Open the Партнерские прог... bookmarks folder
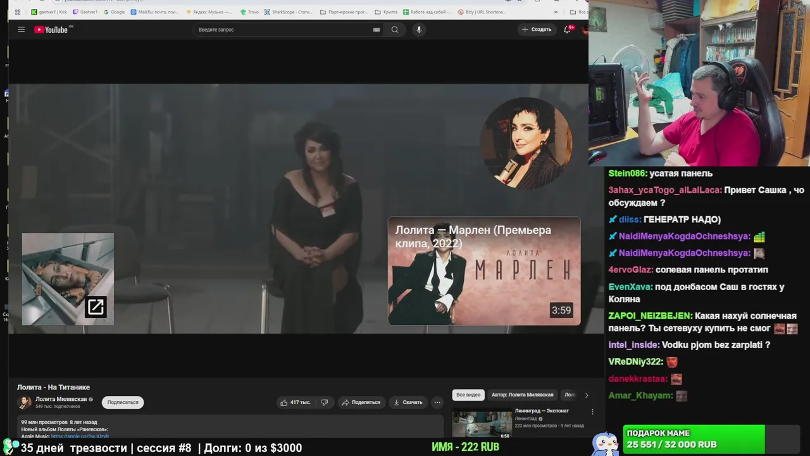Image resolution: width=810 pixels, height=456 pixels. point(344,12)
